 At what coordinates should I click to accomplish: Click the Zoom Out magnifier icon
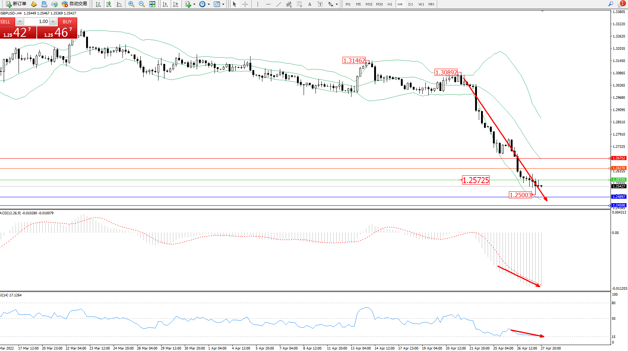pos(141,4)
